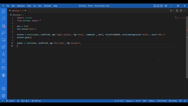This screenshot has width=188, height=106.
Task: Click the editor minimap preview
Action: 180,18
